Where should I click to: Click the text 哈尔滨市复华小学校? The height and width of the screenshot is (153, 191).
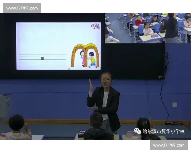coord(164,131)
